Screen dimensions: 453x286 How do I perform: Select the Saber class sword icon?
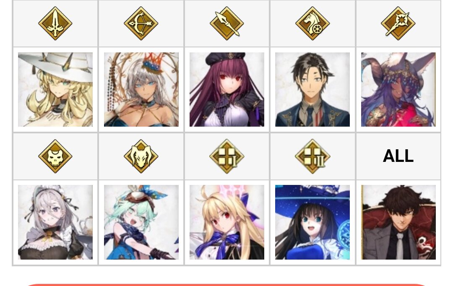[55, 23]
